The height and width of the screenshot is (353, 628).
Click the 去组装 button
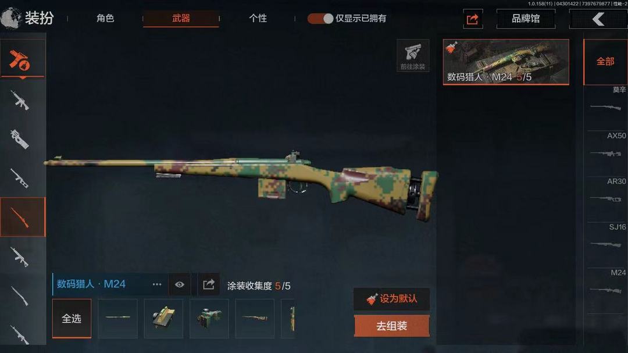[392, 326]
